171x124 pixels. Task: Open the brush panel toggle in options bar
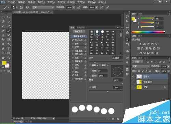coord(21,8)
